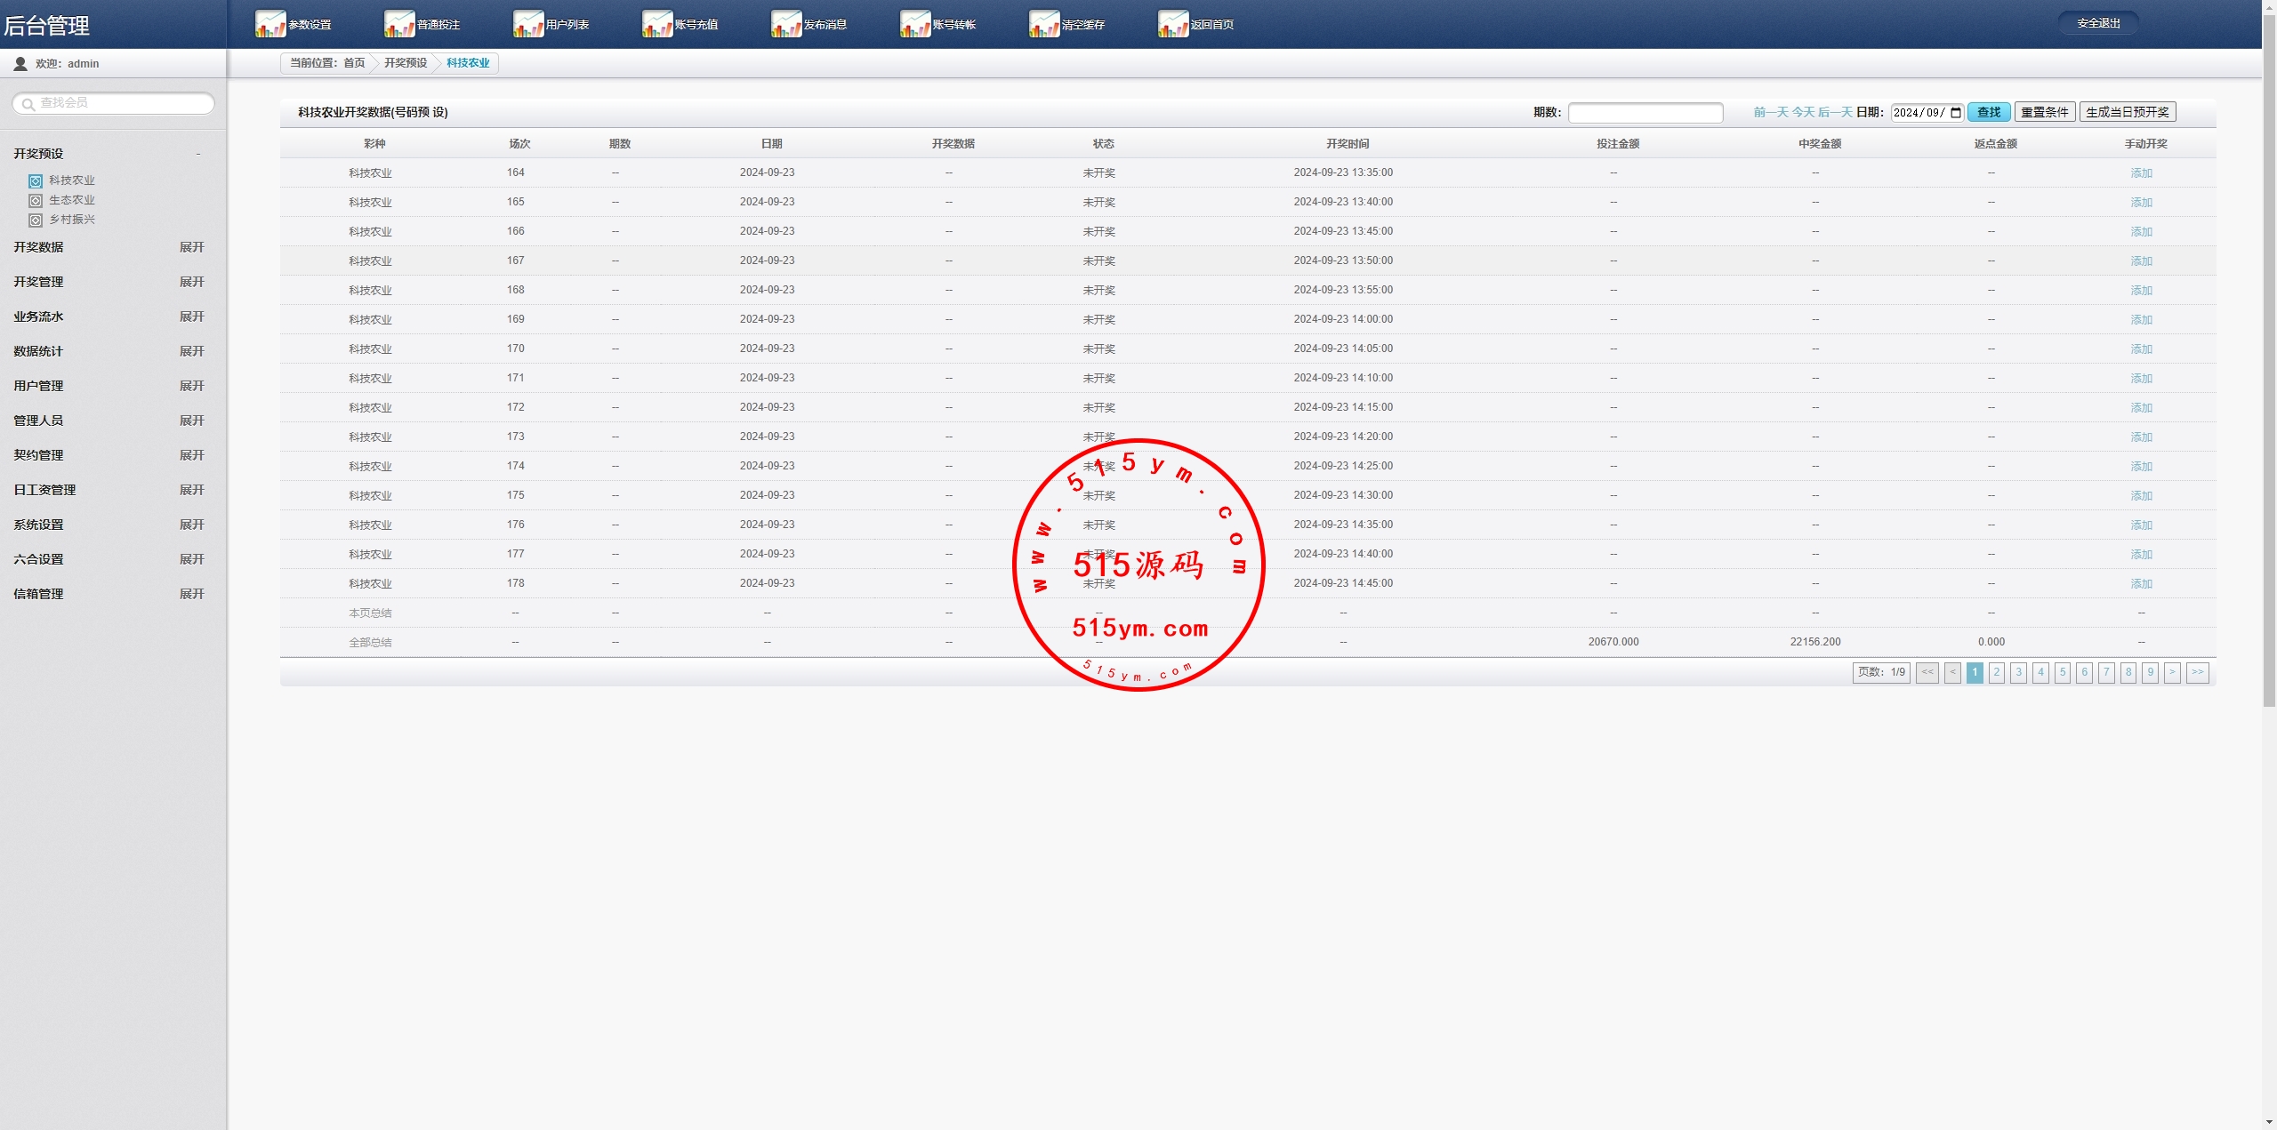Open 发布消息 from the top toolbar
2277x1130 pixels.
[786, 24]
